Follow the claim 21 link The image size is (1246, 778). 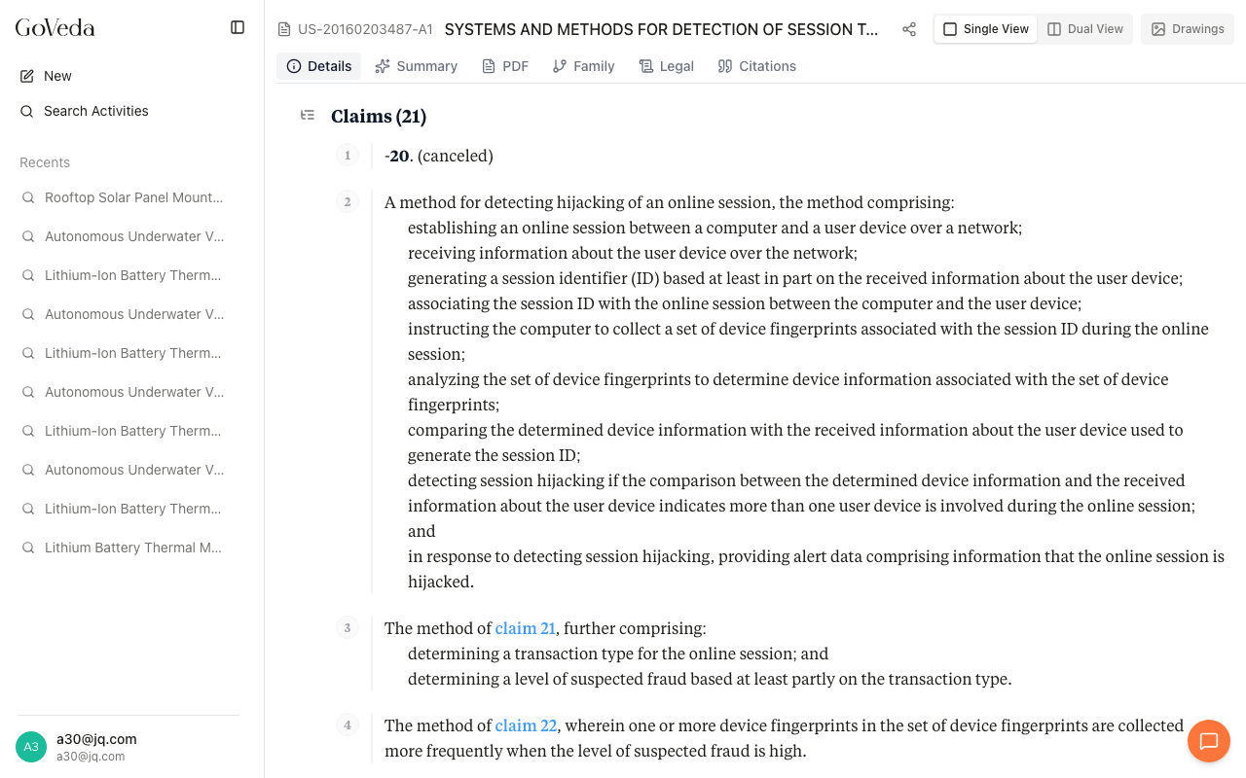coord(525,628)
